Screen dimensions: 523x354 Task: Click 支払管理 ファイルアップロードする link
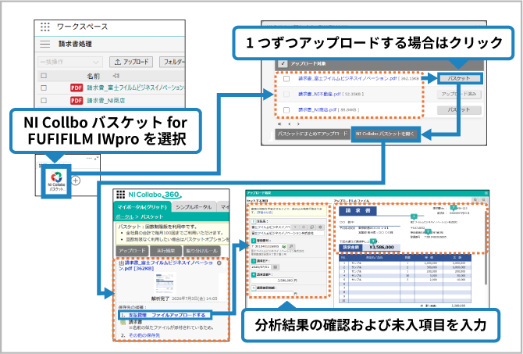167,315
